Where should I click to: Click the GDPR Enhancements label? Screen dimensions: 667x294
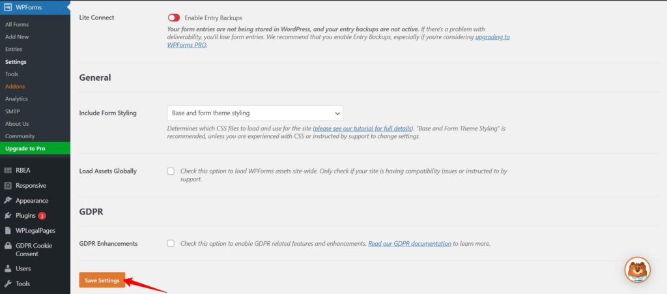click(x=108, y=244)
